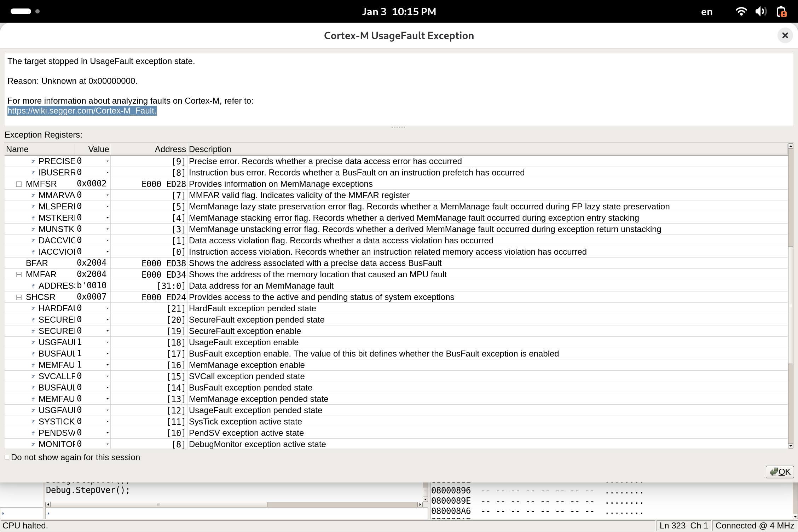The height and width of the screenshot is (532, 798).
Task: Collapse the MMFSR register tree
Action: click(19, 184)
